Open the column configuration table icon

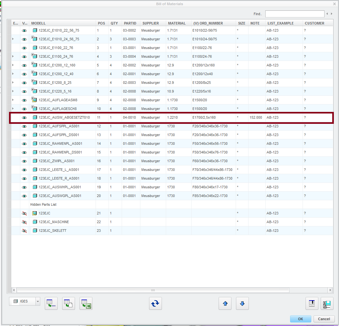tap(312, 303)
